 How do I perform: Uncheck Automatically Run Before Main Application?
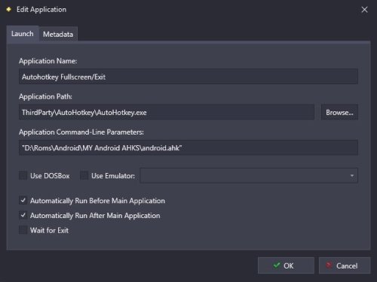pos(23,201)
